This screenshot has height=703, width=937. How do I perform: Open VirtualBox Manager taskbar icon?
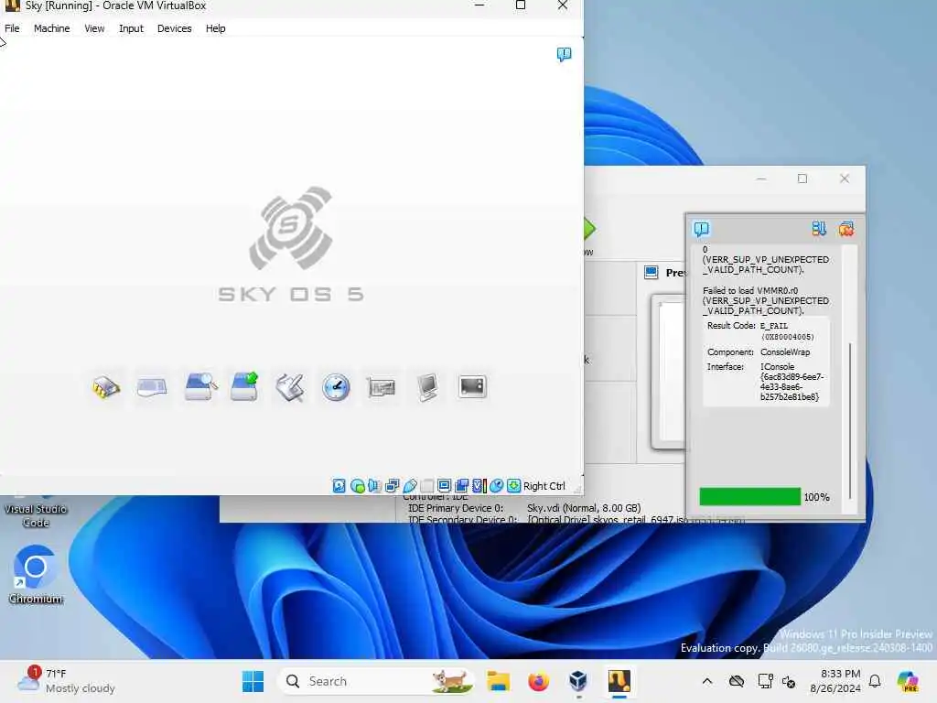[578, 681]
